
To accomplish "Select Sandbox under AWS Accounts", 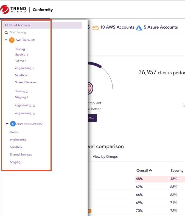I will (21, 75).
